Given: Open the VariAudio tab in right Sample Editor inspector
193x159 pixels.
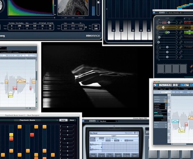Looking at the screenshot, I should tap(160, 101).
